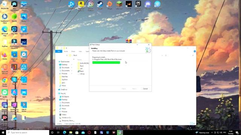
Task: Open the Recycle Bin desktop icon
Action: tap(5, 5)
